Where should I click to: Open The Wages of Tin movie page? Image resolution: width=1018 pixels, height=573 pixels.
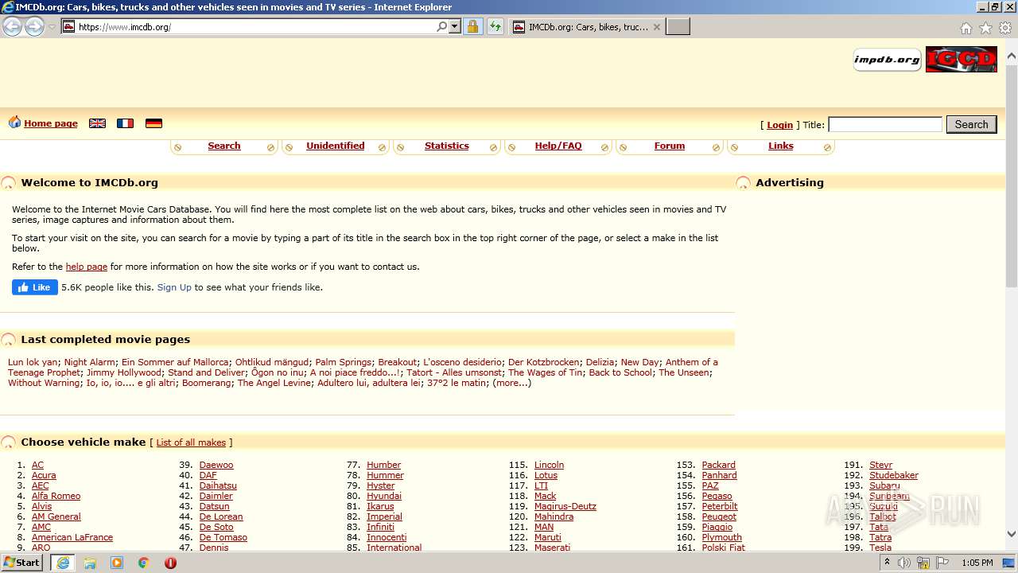point(546,372)
